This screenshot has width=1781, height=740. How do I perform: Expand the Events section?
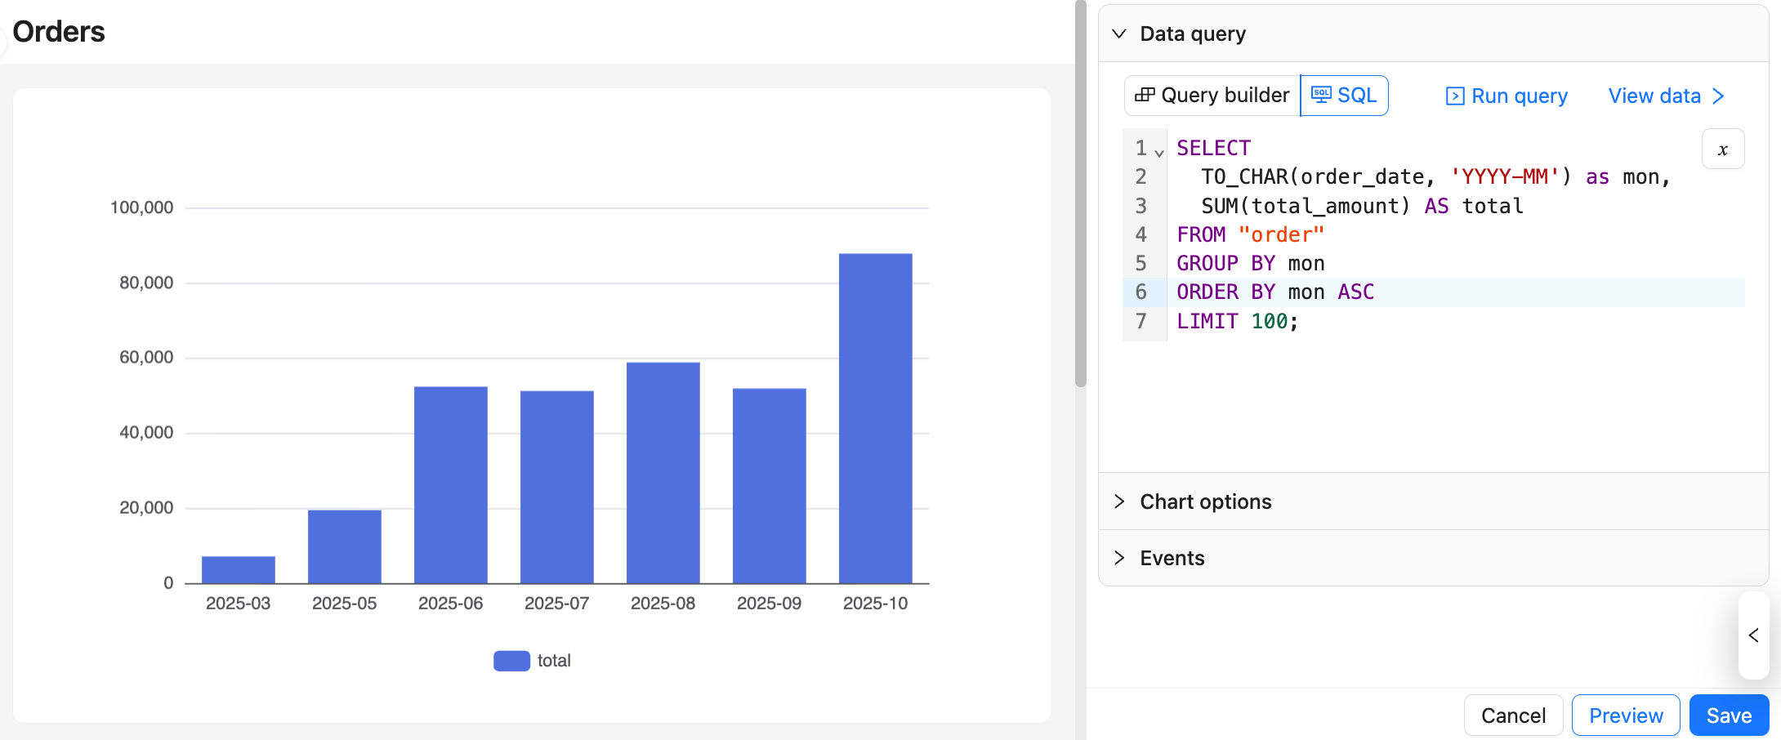tap(1119, 558)
